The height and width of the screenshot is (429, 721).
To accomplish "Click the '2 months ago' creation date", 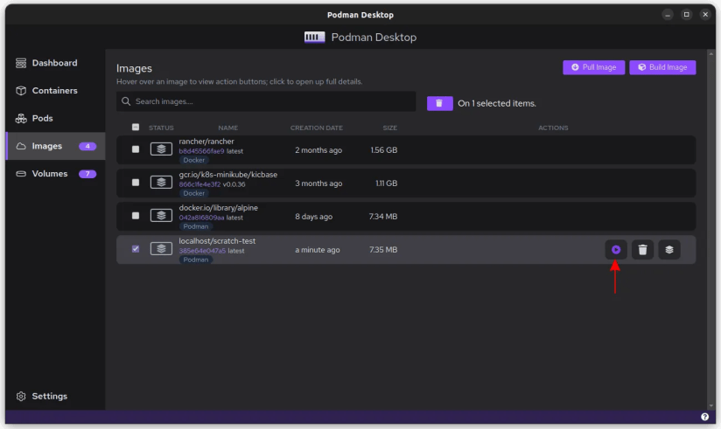I will (x=318, y=150).
